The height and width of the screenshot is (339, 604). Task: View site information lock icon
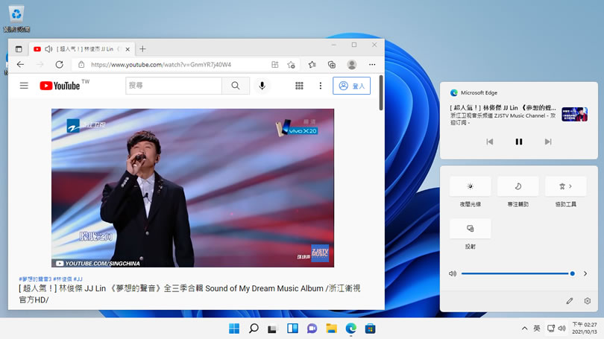coord(81,65)
